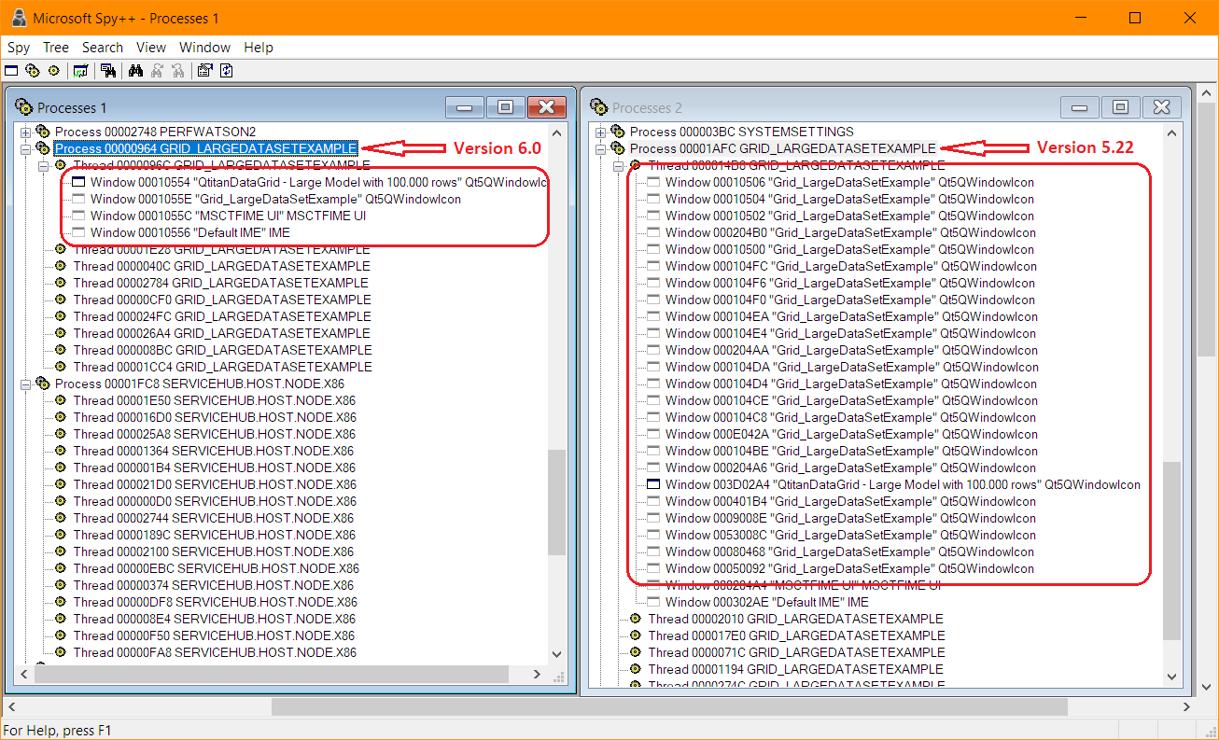Click the gears icon of Process 000003BC SYSTEMSETTINGS
1219x740 pixels.
[x=617, y=132]
